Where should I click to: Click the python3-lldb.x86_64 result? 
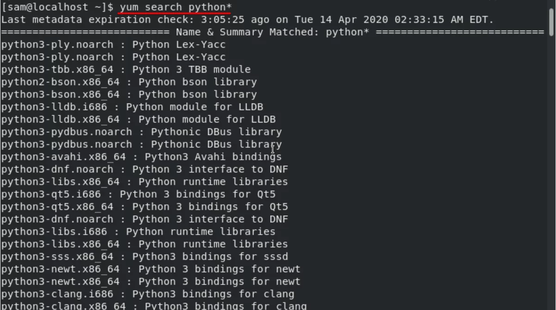138,120
